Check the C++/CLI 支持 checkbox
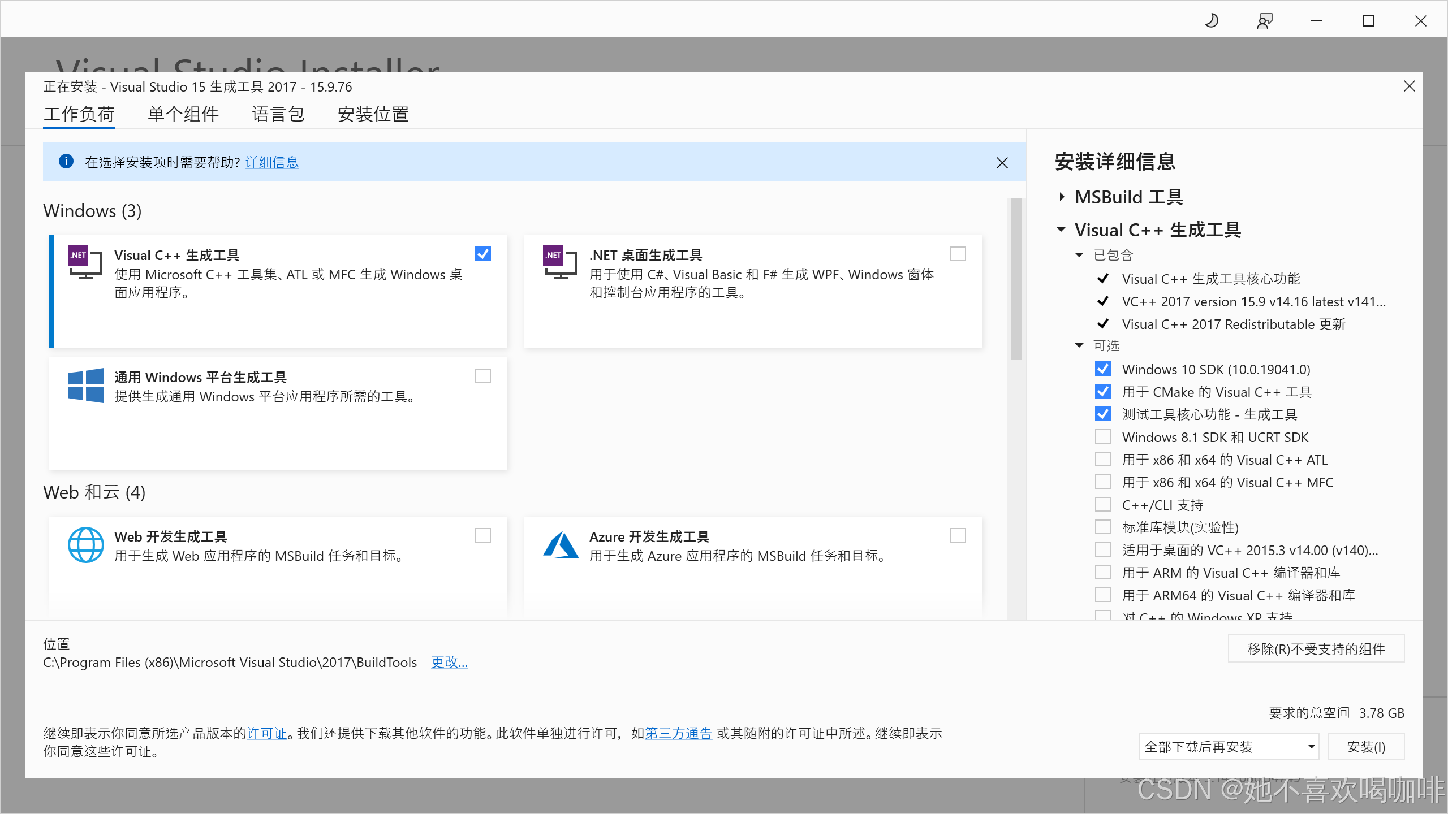This screenshot has height=814, width=1448. point(1102,504)
